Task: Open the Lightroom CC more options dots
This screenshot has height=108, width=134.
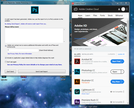Action: point(124,92)
